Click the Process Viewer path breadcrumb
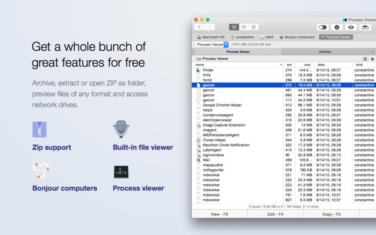376x235 pixels. coord(212,59)
